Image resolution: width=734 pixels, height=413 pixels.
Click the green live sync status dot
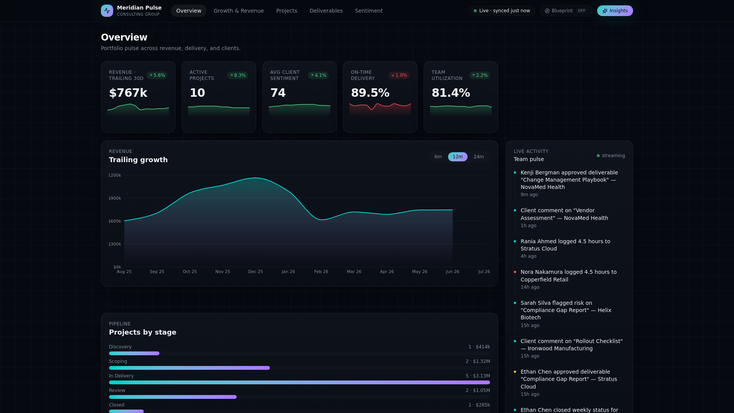tap(475, 11)
